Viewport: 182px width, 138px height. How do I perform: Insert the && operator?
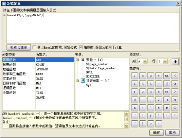(167, 76)
